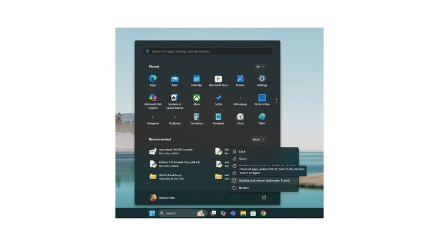This screenshot has height=246, width=439.
Task: Show all apps with the All button
Action: [x=260, y=67]
